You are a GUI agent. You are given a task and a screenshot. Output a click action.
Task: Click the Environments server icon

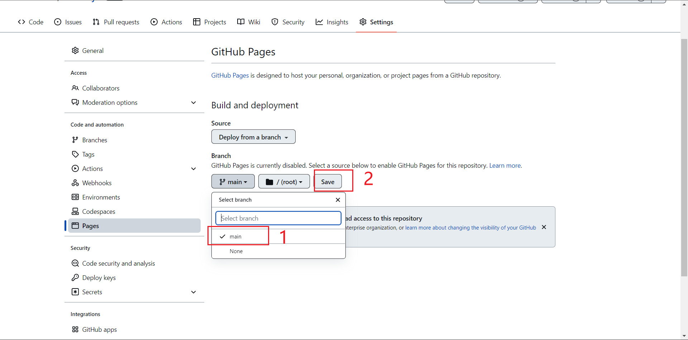click(x=75, y=197)
